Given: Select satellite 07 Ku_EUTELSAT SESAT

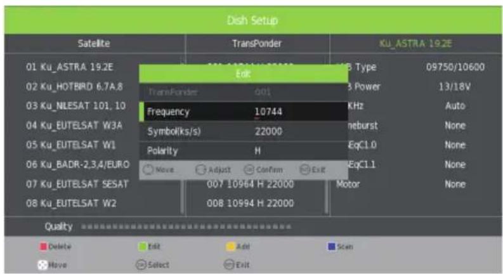Looking at the screenshot, I should [x=77, y=184].
